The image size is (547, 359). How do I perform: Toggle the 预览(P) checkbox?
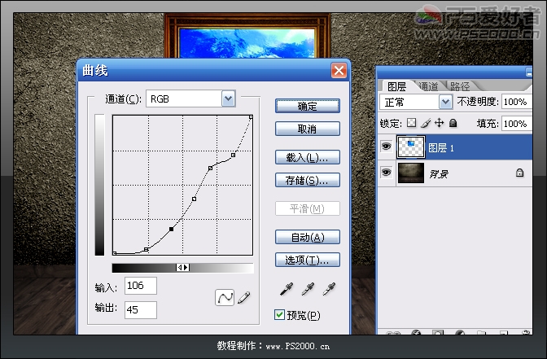pos(279,315)
